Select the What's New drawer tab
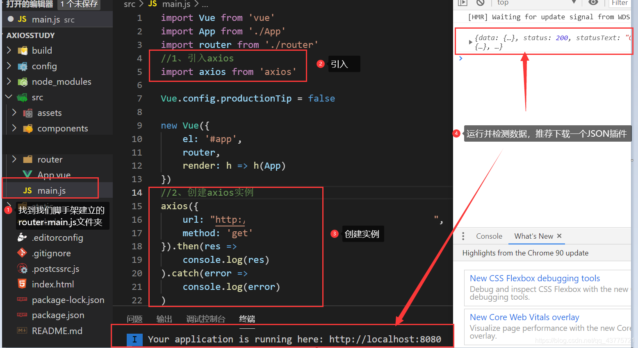 tap(533, 236)
